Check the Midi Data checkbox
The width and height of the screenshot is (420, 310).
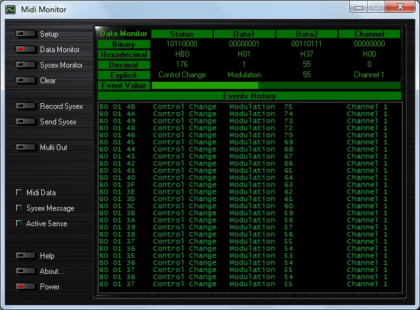(19, 193)
